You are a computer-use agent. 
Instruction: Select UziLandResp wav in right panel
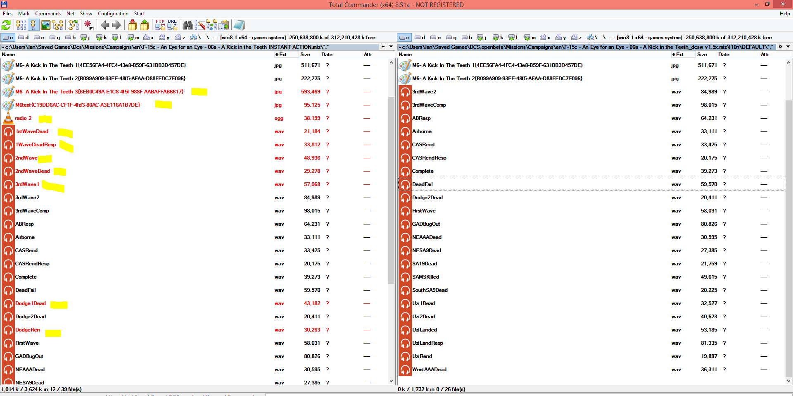pos(591,343)
